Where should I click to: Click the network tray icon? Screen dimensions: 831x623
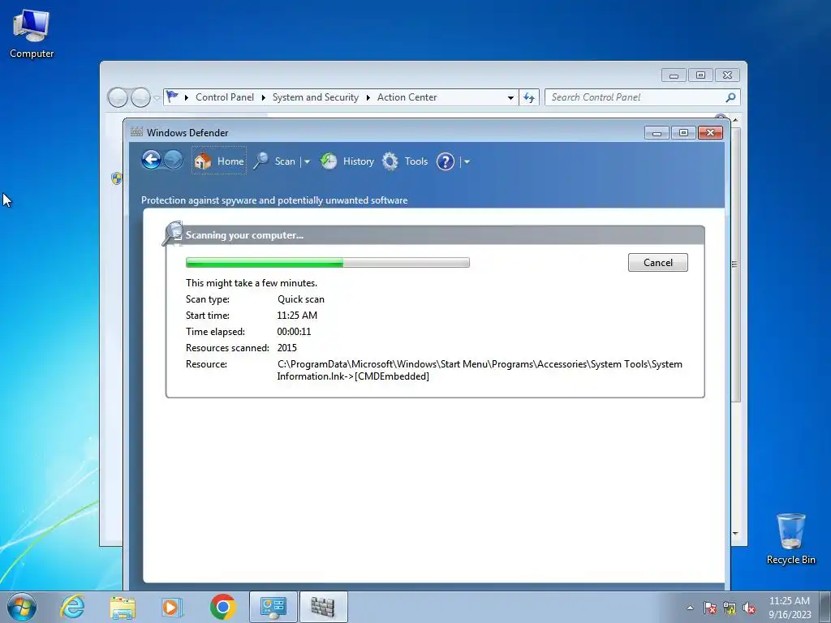click(730, 608)
